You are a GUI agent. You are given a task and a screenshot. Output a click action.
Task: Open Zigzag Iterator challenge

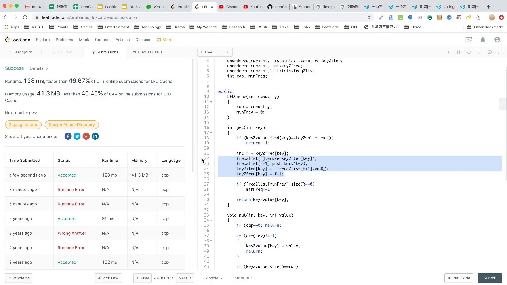point(23,125)
